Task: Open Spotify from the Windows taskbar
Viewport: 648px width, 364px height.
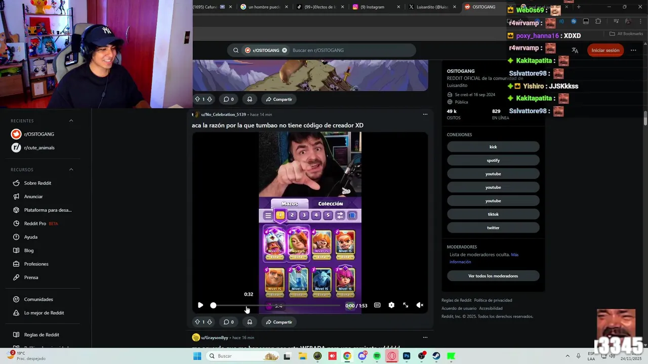Action: [377, 356]
